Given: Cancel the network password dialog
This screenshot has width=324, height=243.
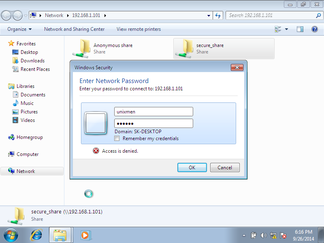Looking at the screenshot, I should pos(225,167).
